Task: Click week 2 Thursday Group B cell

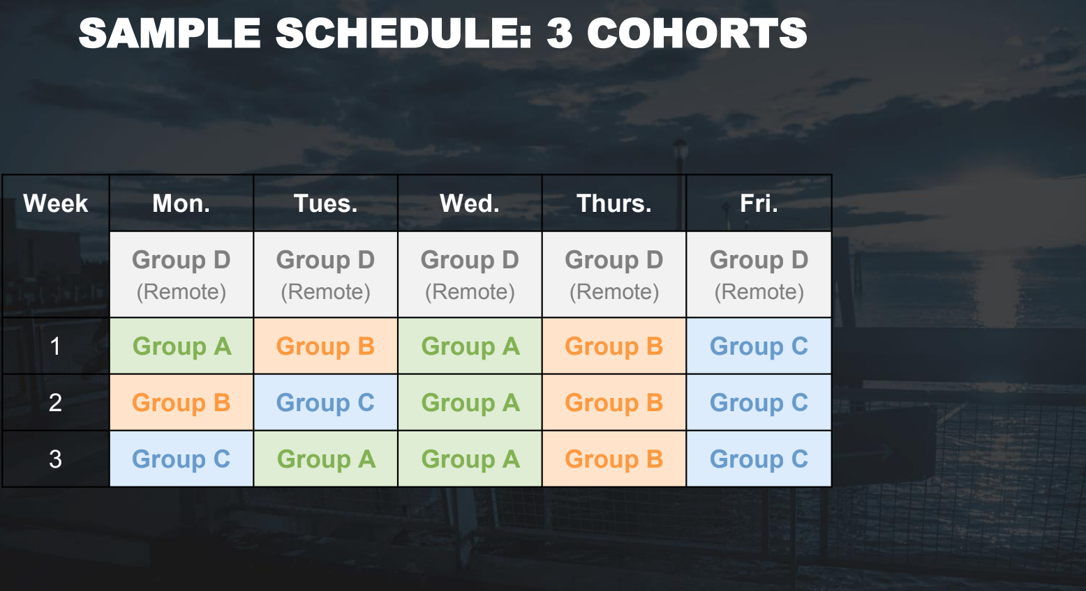Action: (614, 403)
